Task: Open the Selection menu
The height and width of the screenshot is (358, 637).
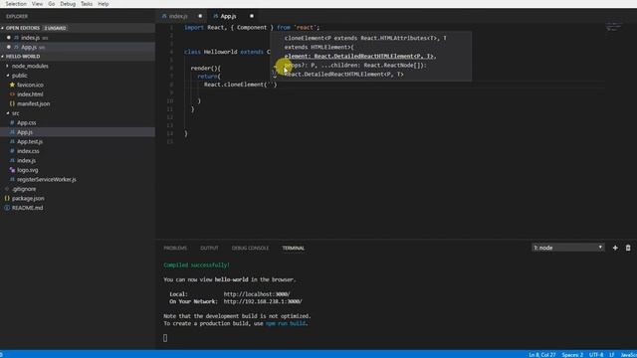Action: tap(16, 4)
